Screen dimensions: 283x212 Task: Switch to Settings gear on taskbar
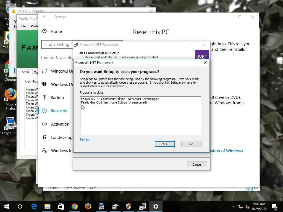[x=156, y=206]
